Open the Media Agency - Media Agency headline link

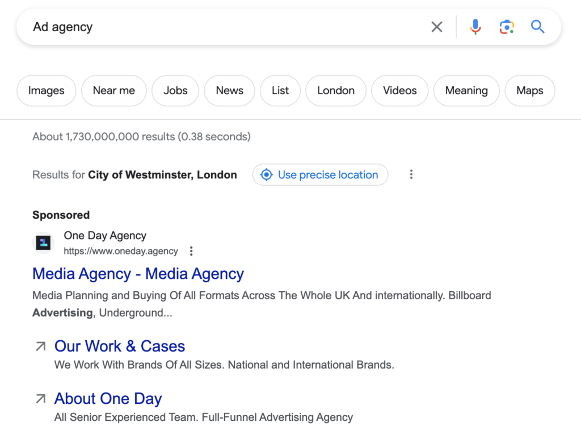pos(138,274)
